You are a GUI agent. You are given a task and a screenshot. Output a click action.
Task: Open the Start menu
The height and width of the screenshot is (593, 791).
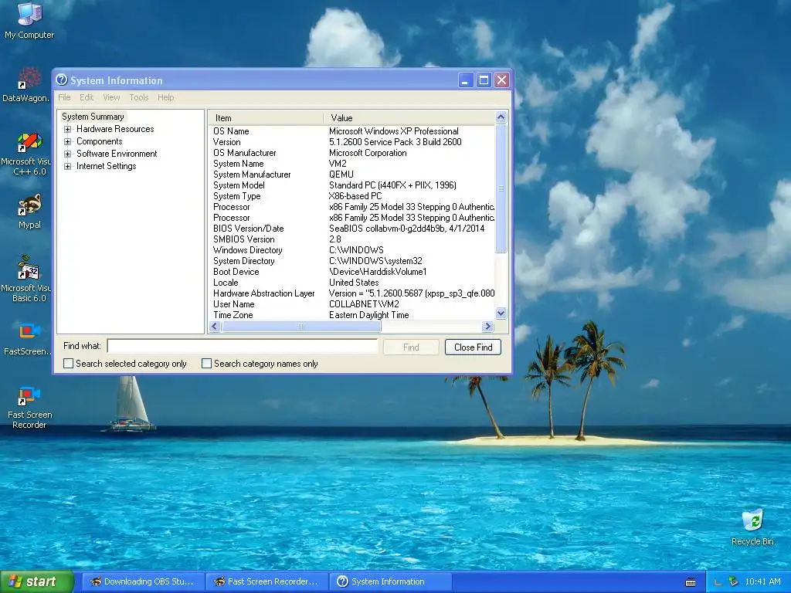click(x=37, y=581)
